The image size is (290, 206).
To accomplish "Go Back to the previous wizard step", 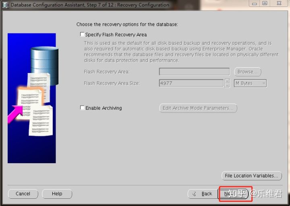I will pos(203,194).
